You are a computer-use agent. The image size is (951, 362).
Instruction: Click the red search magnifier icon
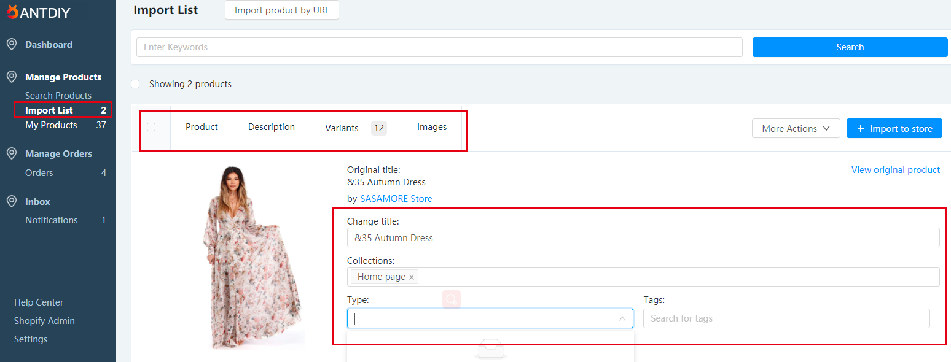[452, 299]
